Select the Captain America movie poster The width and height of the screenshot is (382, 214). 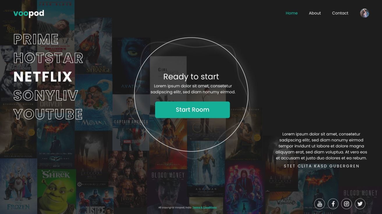coord(131,122)
